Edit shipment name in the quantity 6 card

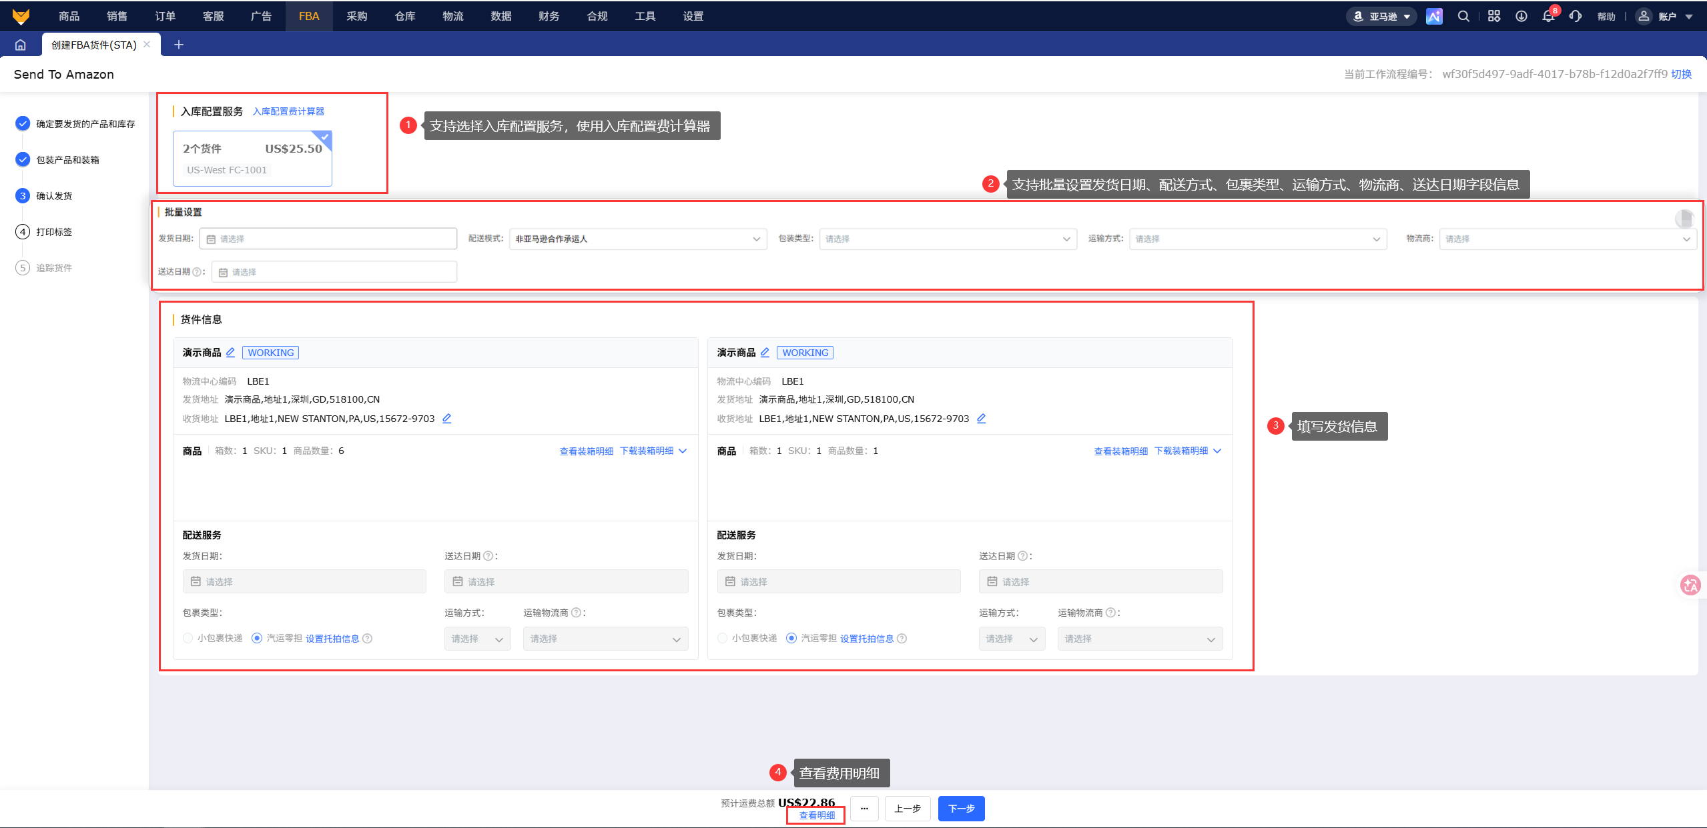[230, 352]
